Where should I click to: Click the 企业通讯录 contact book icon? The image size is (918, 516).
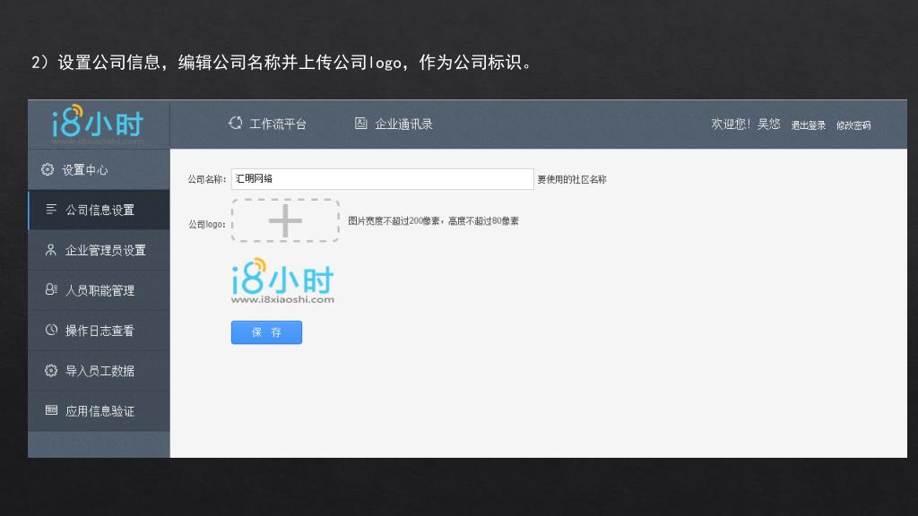click(360, 123)
